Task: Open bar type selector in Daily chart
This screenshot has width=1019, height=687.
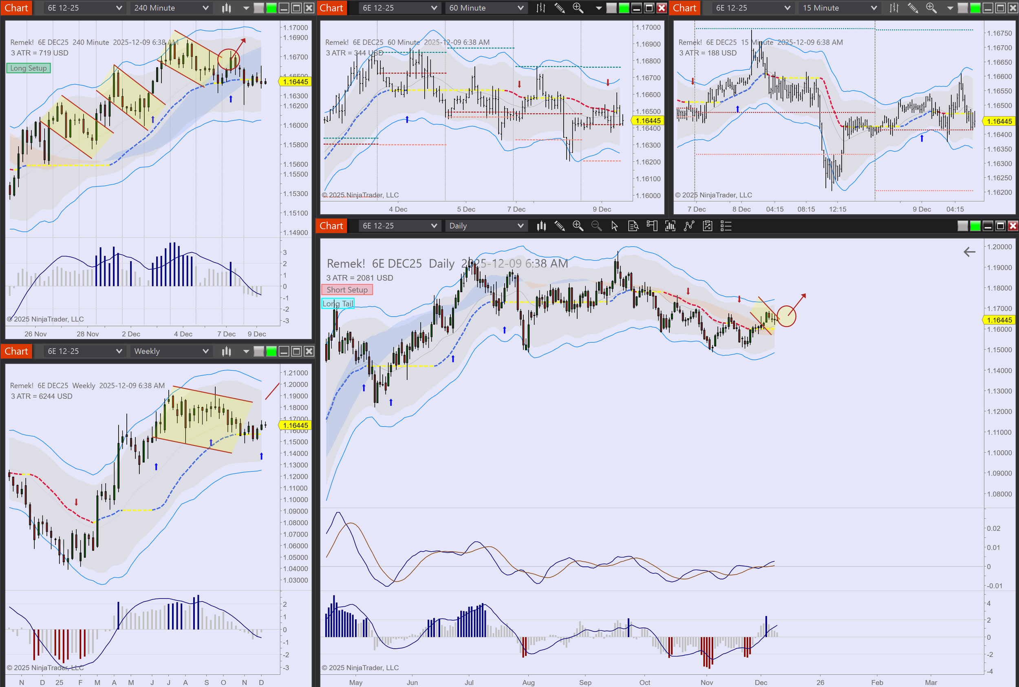Action: [x=541, y=226]
